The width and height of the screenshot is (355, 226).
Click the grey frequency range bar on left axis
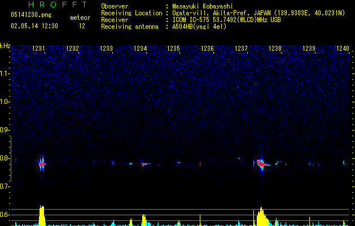(x=11, y=158)
